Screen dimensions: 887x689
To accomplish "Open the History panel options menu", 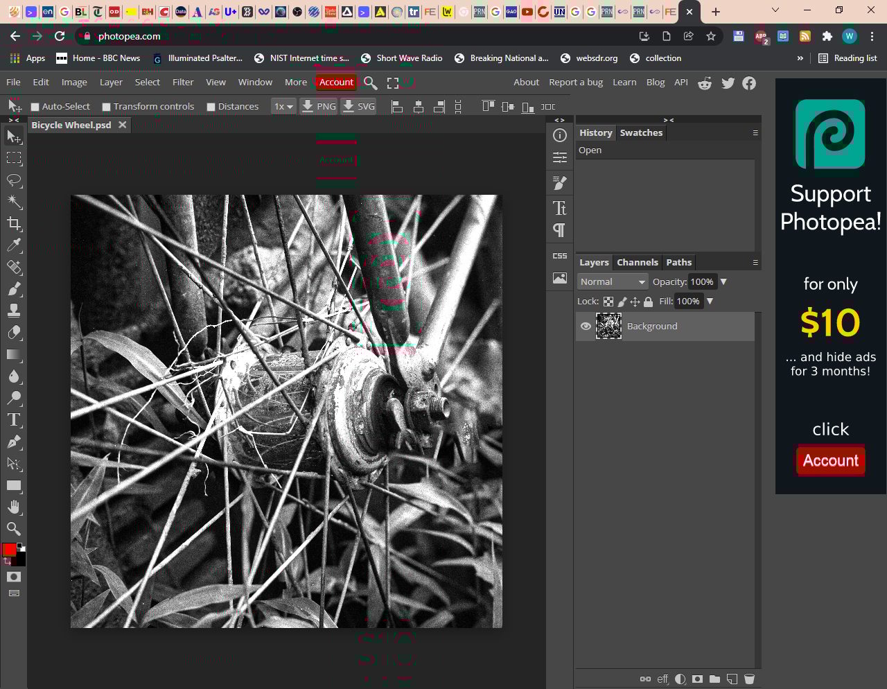I will click(x=755, y=132).
